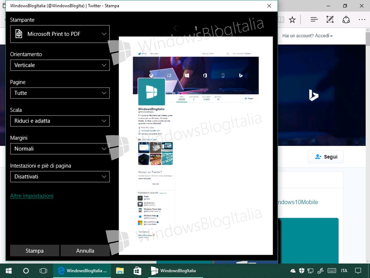Viewport: 370px width, 278px height.
Task: Expand the Orientamento dropdown set to Verticale
Action: coord(60,65)
